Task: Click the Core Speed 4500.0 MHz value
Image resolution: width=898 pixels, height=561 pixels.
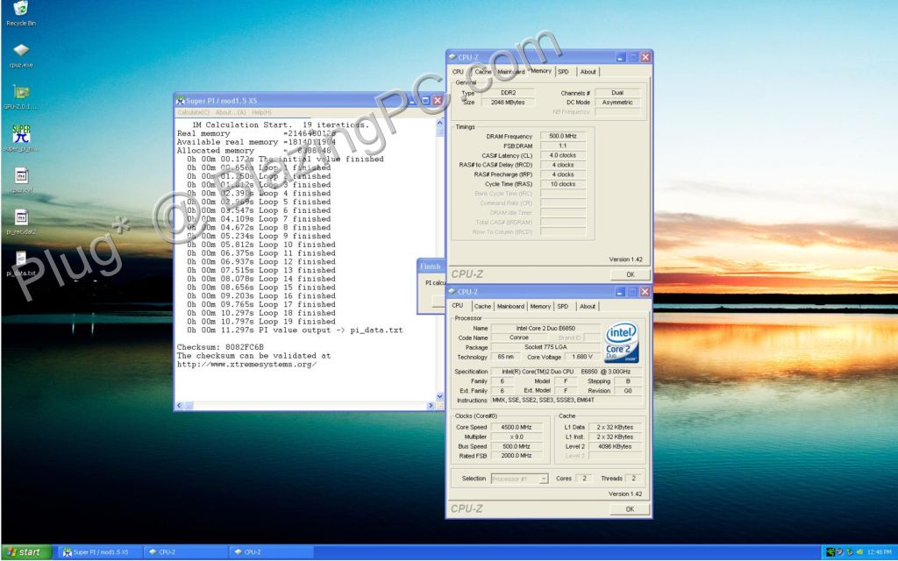Action: click(x=517, y=427)
